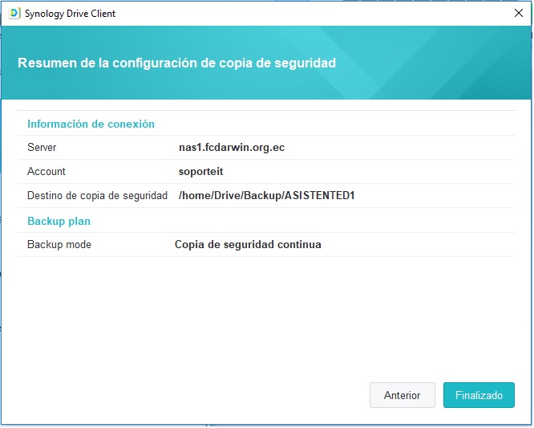Click the Server label
The image size is (534, 428).
click(42, 148)
